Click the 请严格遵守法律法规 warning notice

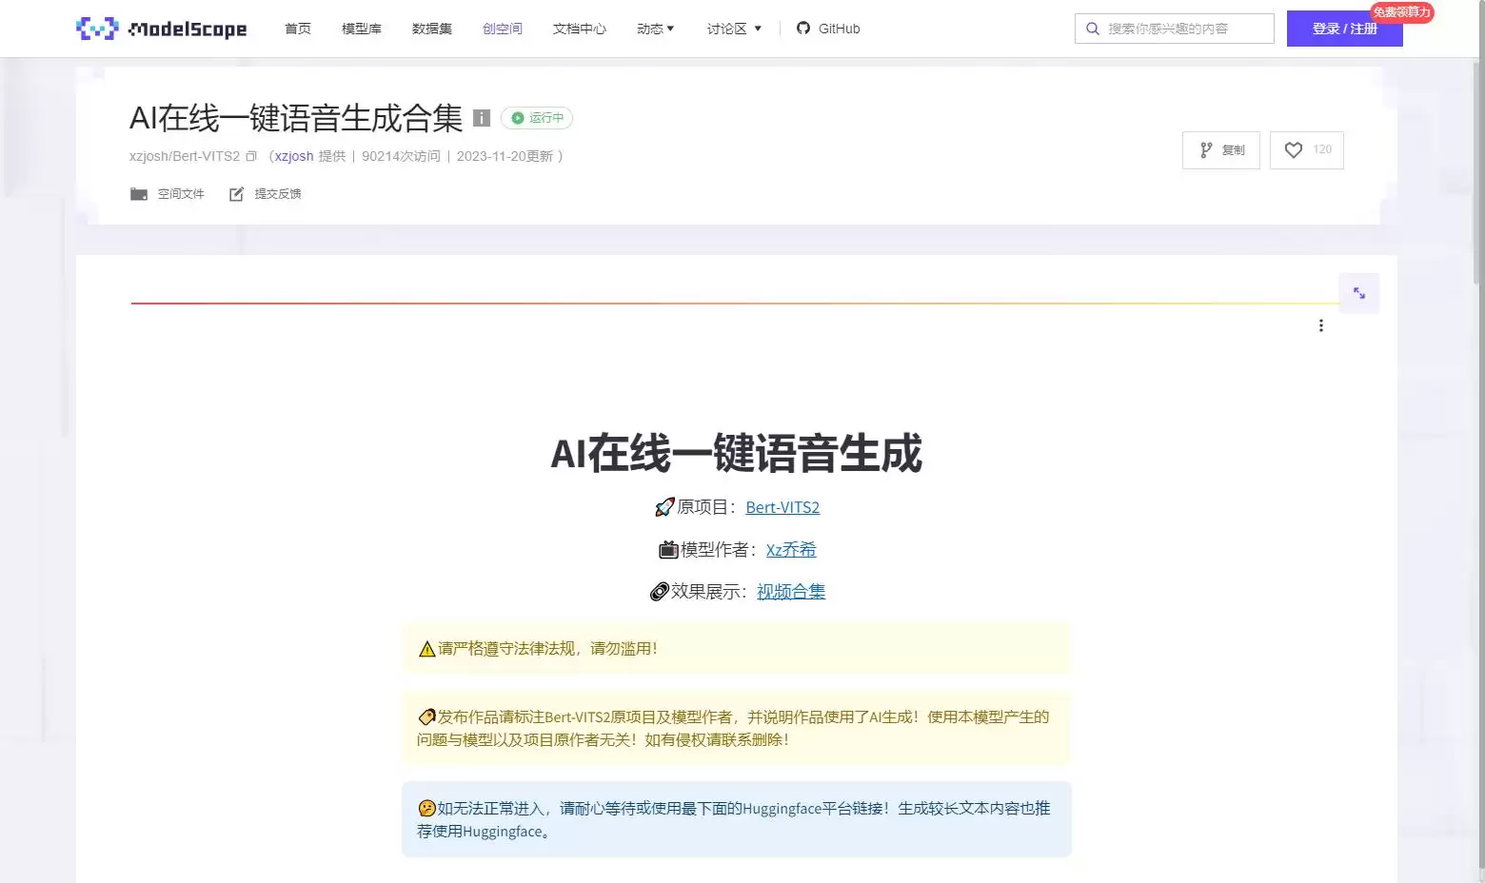tap(737, 648)
